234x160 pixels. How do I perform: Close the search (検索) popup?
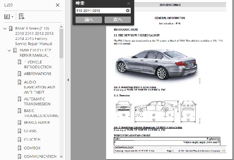(x=129, y=4)
